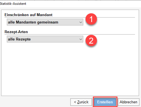Expand the 'alle Rezepte' combo box
Image resolution: width=141 pixels, height=107 pixels.
(45, 39)
